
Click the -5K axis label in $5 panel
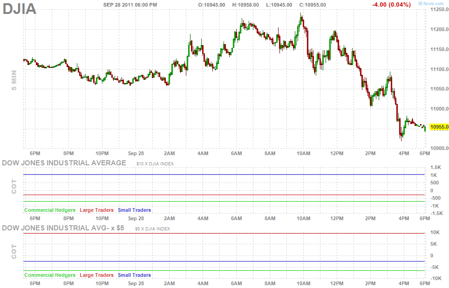(435, 267)
